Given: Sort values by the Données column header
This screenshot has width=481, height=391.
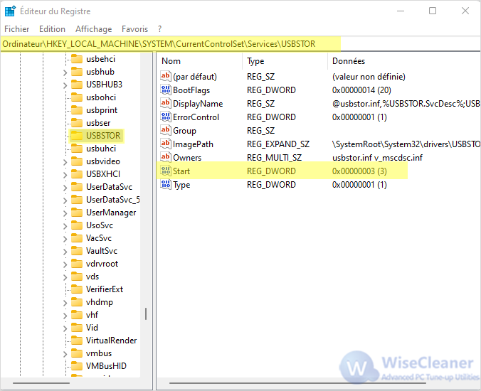Looking at the screenshot, I should click(404, 61).
